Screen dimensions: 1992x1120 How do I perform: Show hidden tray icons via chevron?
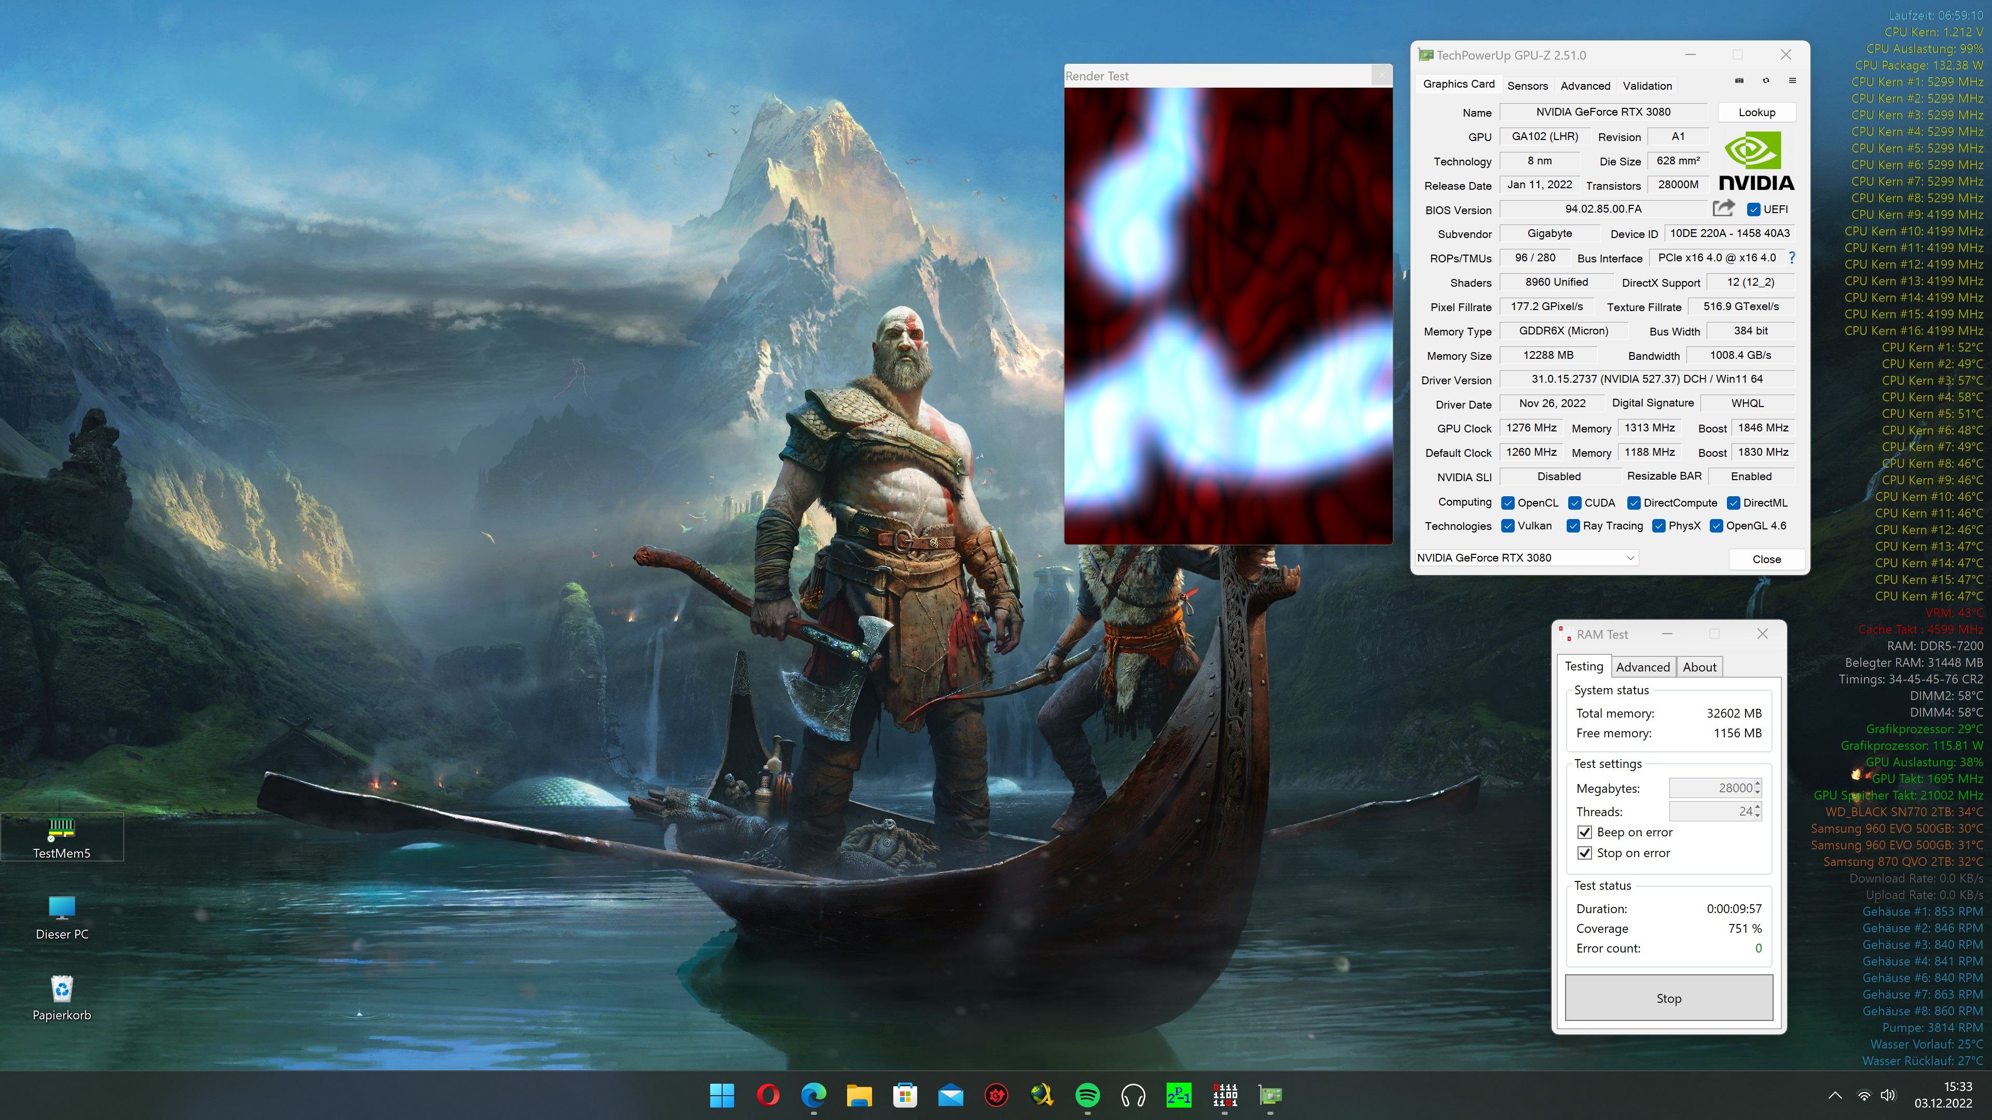pyautogui.click(x=1834, y=1095)
